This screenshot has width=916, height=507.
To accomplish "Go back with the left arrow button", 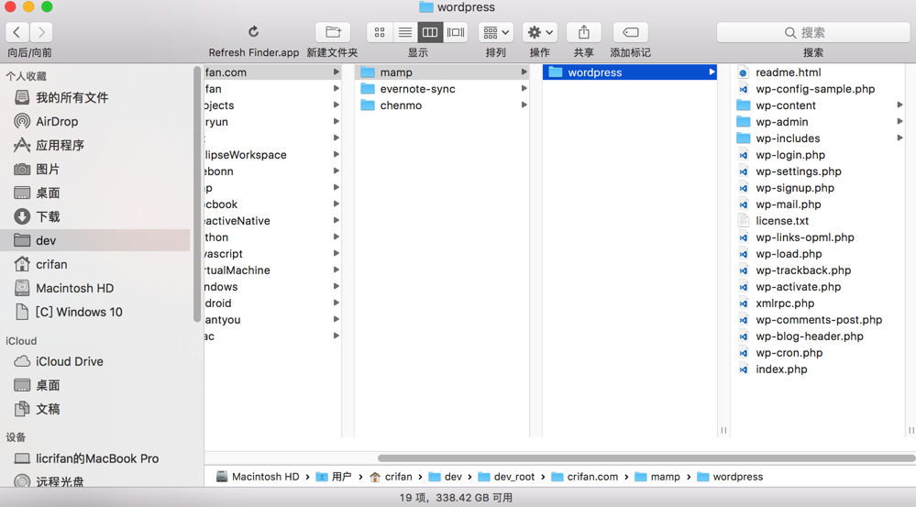I will tap(17, 32).
